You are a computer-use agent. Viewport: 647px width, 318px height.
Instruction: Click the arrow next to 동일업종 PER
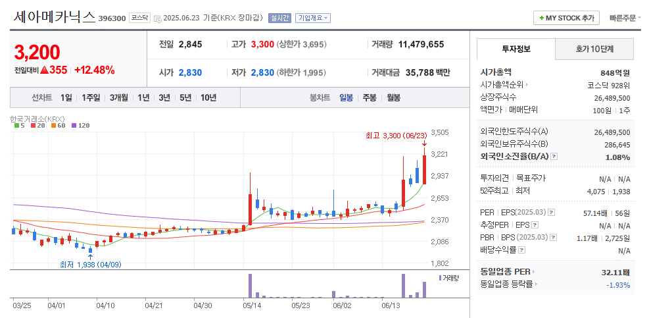click(533, 272)
